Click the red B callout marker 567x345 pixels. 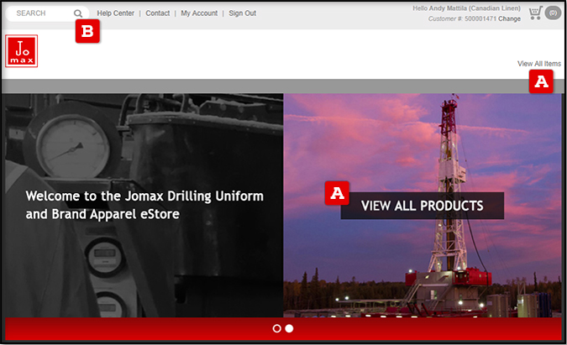(87, 31)
